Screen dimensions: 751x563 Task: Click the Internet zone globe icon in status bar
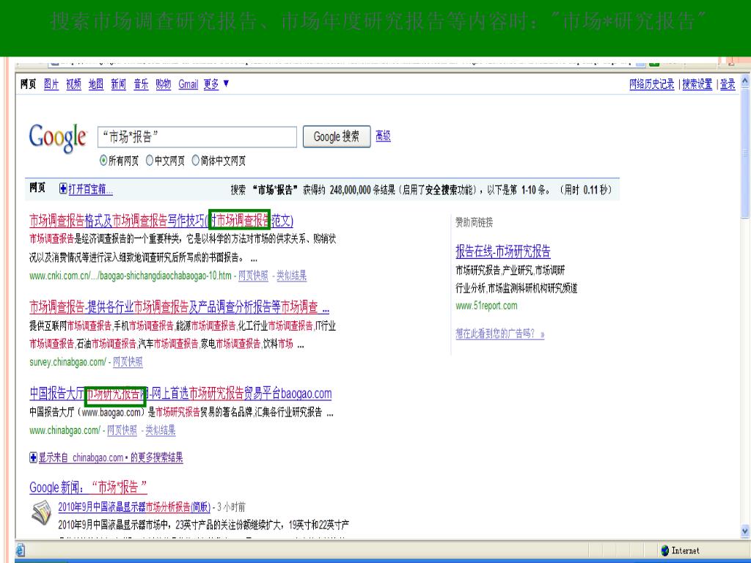pos(664,551)
